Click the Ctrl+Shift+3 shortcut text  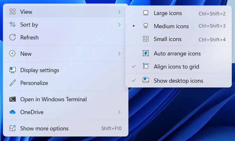click(x=212, y=26)
